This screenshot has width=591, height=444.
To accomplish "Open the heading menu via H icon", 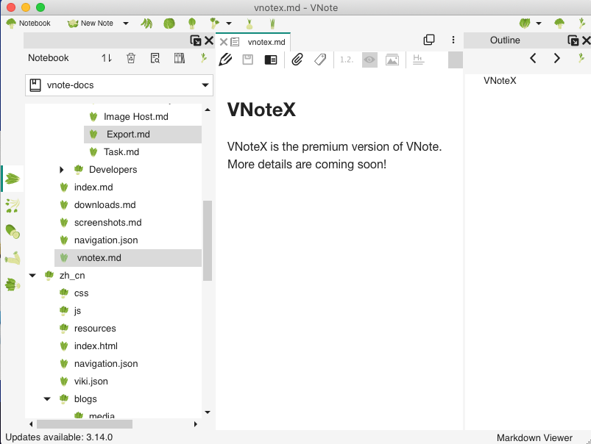I will [417, 60].
